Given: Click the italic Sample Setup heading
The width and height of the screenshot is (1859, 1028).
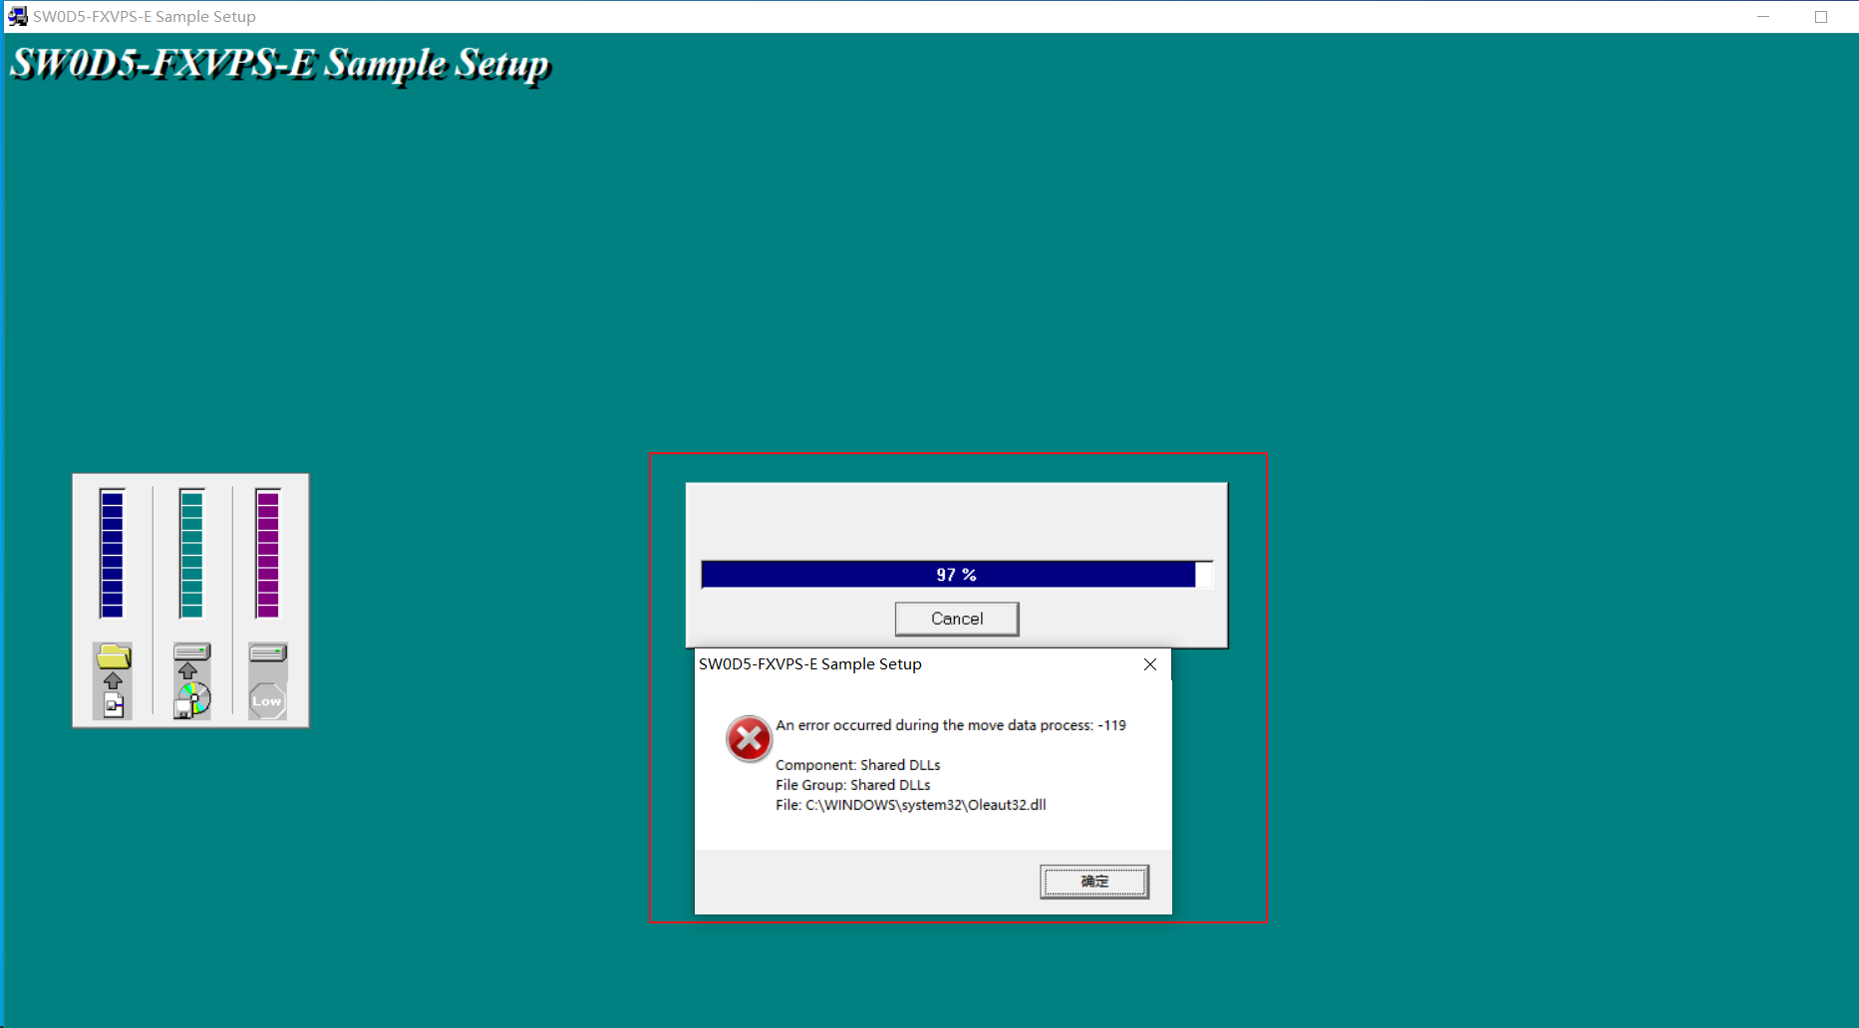Looking at the screenshot, I should point(279,64).
